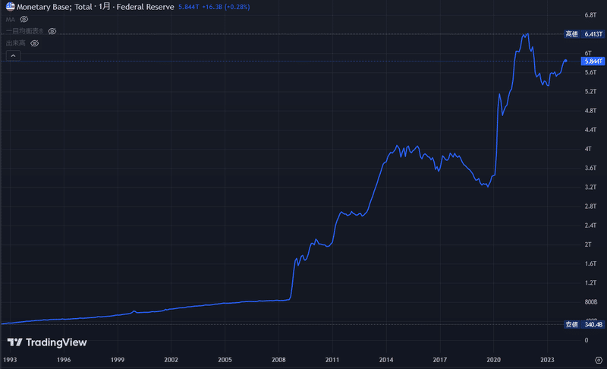Click the 4T label on the price axis

pyautogui.click(x=588, y=149)
